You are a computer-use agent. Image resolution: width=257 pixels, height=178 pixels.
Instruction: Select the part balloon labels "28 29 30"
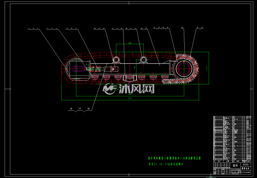(80, 109)
